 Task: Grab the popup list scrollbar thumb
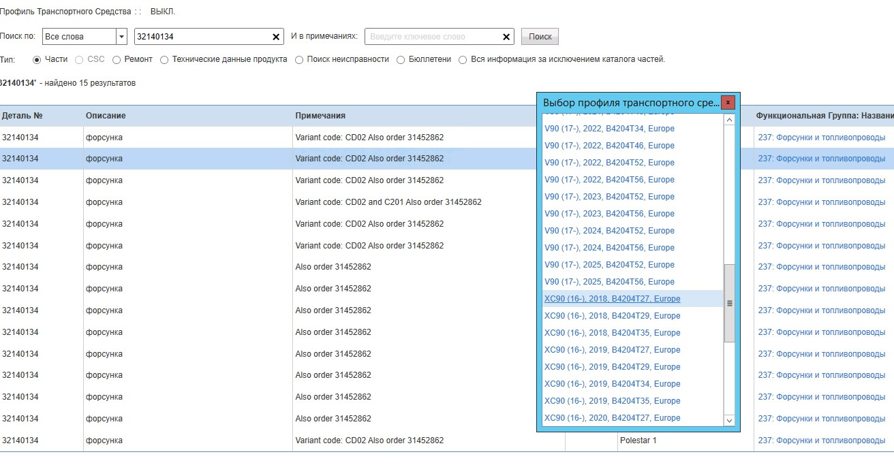(729, 303)
